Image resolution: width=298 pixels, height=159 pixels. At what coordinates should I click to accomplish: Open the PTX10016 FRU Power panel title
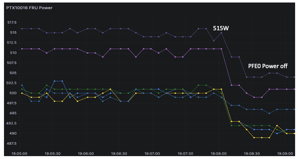coord(29,8)
